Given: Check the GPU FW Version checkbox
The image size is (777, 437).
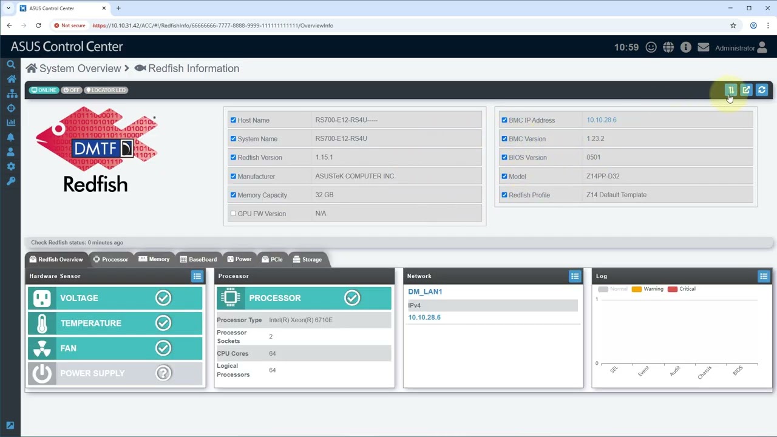Looking at the screenshot, I should [x=233, y=214].
